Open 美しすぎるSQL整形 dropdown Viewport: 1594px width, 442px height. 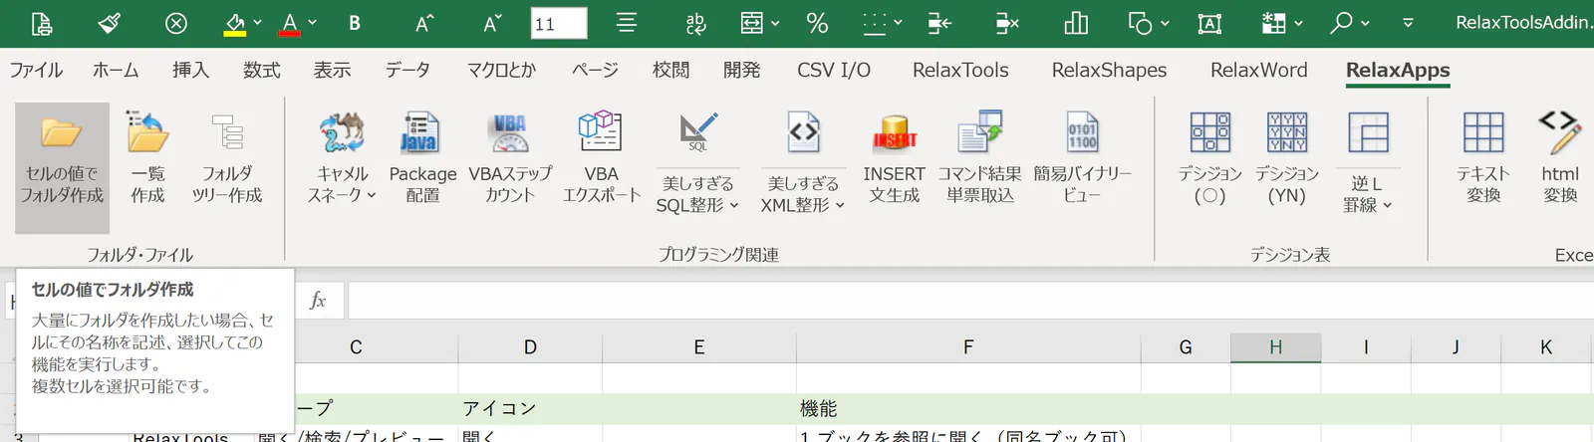tap(697, 194)
